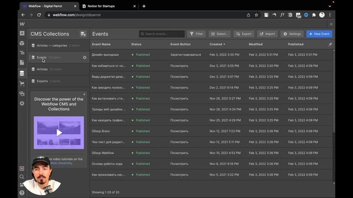This screenshot has width=353, height=198.
Task: Open the Experts collection
Action: [59, 81]
